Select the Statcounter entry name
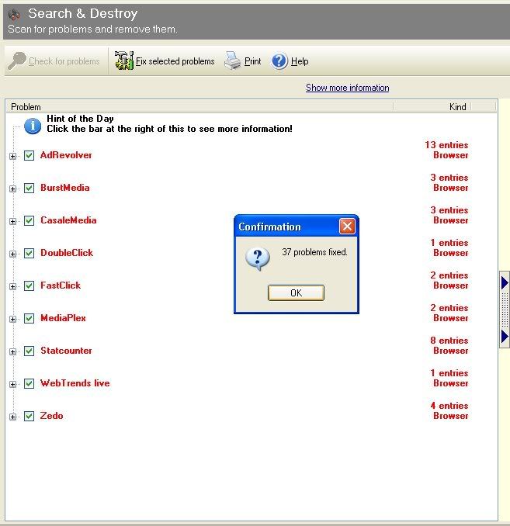 pos(66,351)
